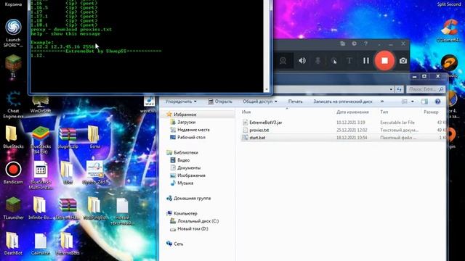This screenshot has width=465, height=261.
Task: Click Записать на оптический диск
Action: pos(343,101)
